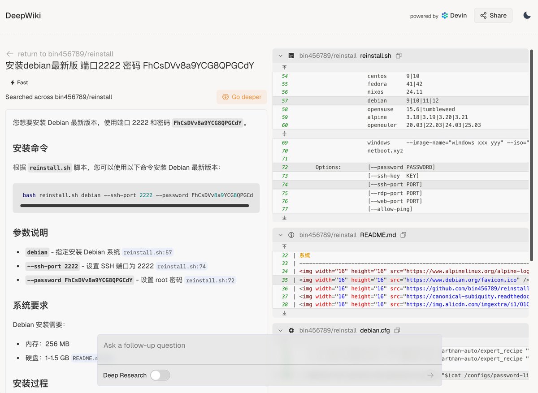
Task: Select line 35 debian.org favicon row
Action: point(401,280)
